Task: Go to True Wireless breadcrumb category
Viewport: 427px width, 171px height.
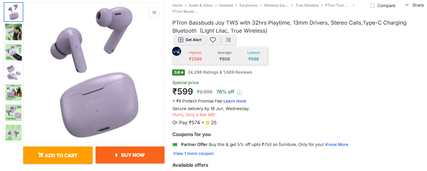Action: click(x=307, y=6)
